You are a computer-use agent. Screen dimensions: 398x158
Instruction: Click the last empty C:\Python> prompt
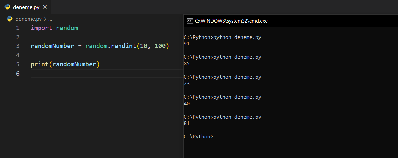pos(199,137)
